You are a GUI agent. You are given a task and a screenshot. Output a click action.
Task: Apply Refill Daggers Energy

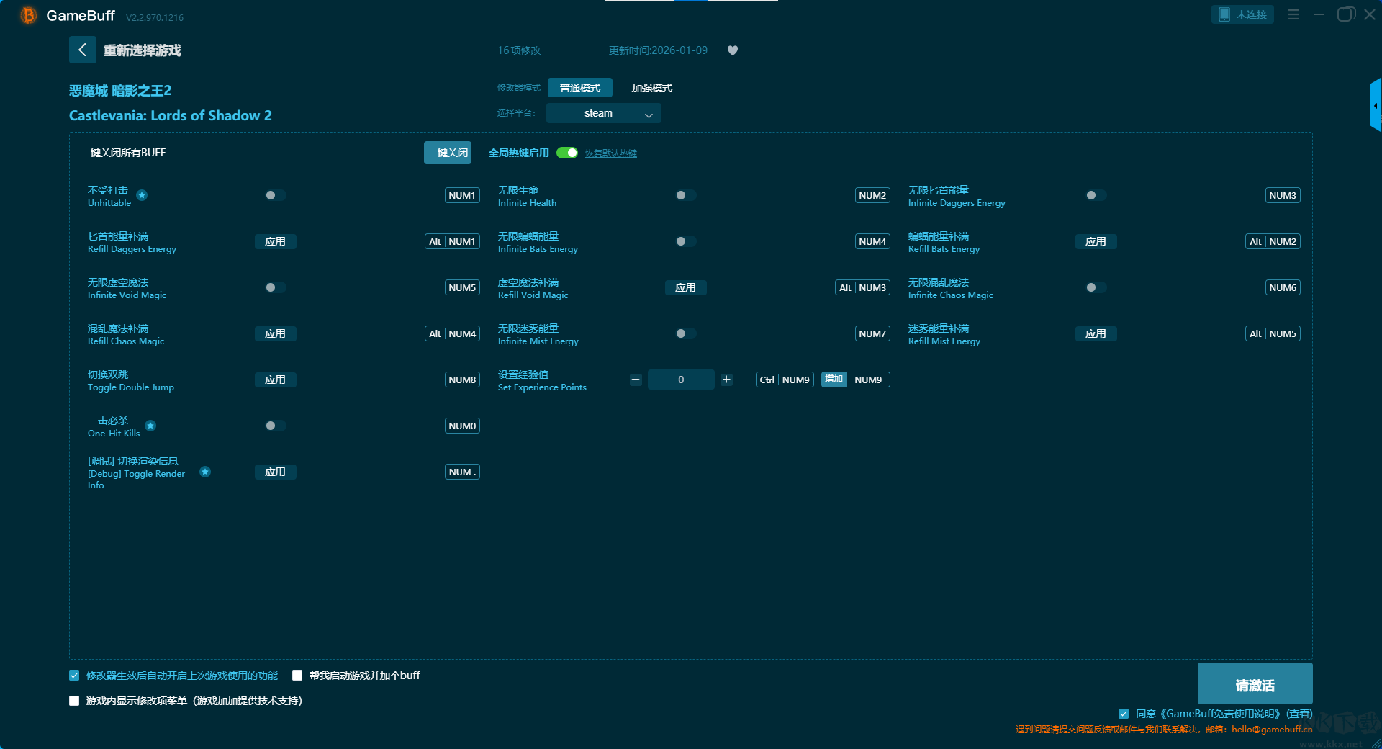(275, 241)
